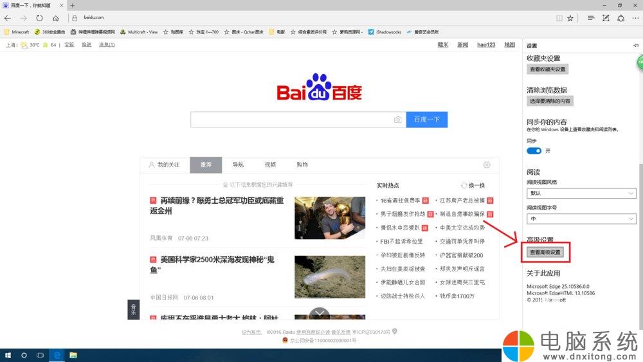Open the basketball trophy news thumbnail
Image resolution: width=643 pixels, height=362 pixels.
coord(330,218)
